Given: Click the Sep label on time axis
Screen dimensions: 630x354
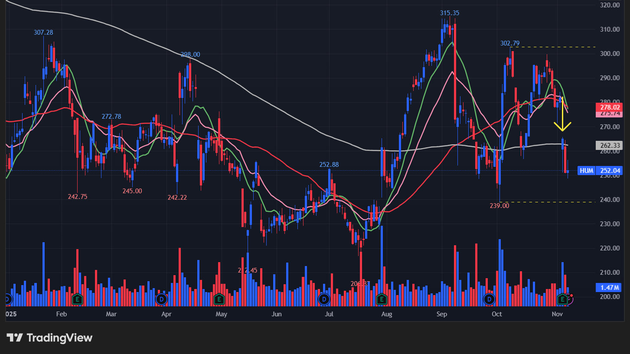Looking at the screenshot, I should [x=442, y=314].
